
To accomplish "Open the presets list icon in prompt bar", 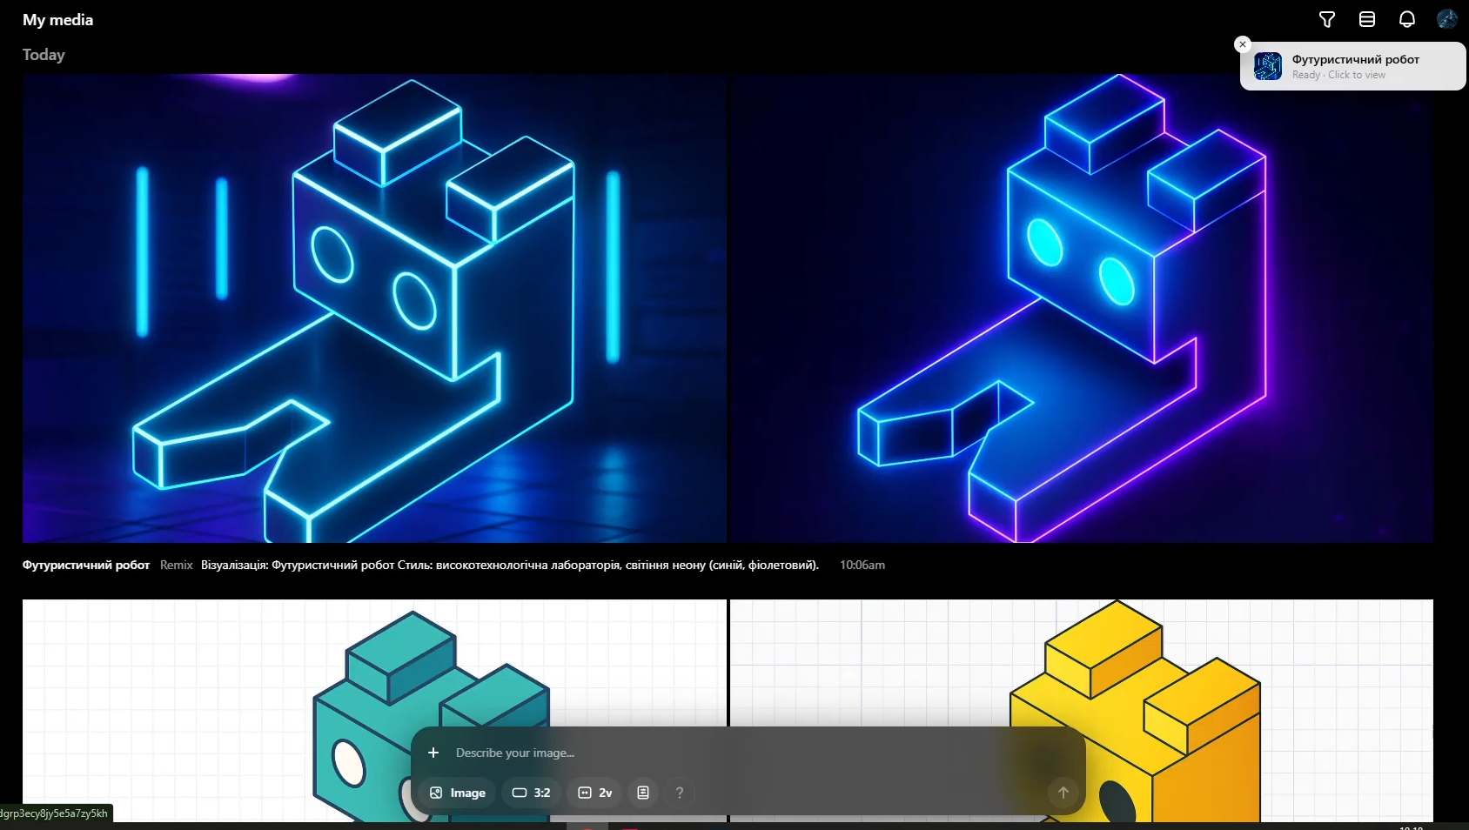I will (x=643, y=793).
